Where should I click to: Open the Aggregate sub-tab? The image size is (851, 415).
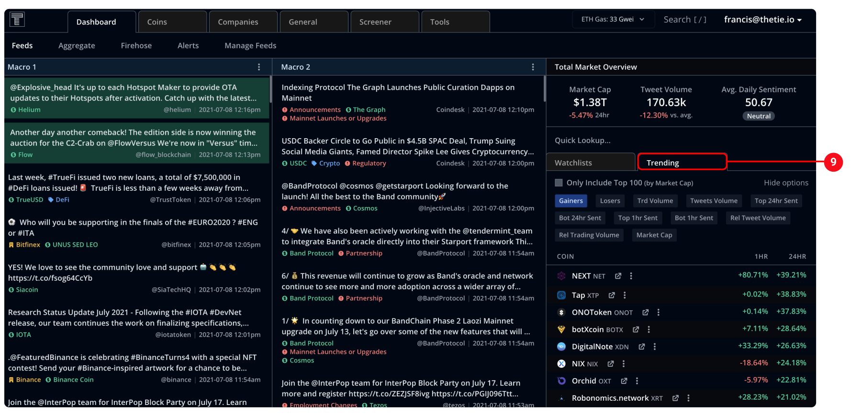click(77, 45)
